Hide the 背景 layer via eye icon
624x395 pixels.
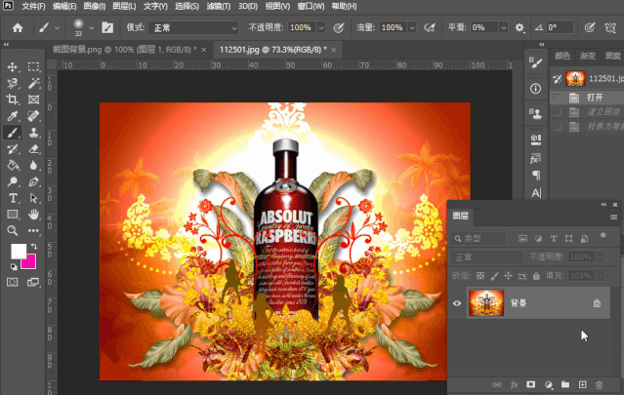coord(457,303)
